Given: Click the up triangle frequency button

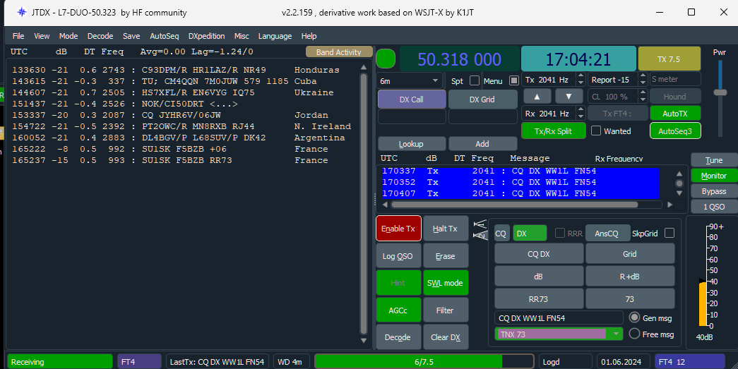Looking at the screenshot, I should point(537,97).
